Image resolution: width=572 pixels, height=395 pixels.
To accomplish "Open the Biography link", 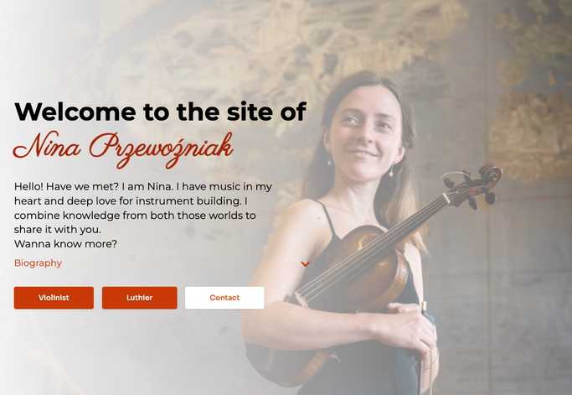I will [38, 263].
